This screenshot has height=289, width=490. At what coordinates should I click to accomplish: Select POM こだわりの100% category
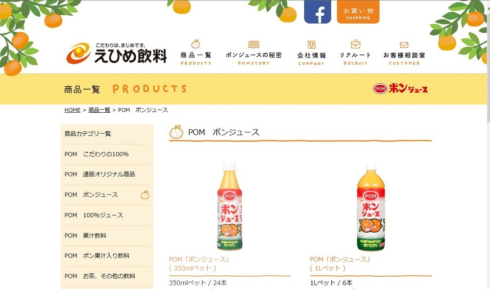pos(107,154)
